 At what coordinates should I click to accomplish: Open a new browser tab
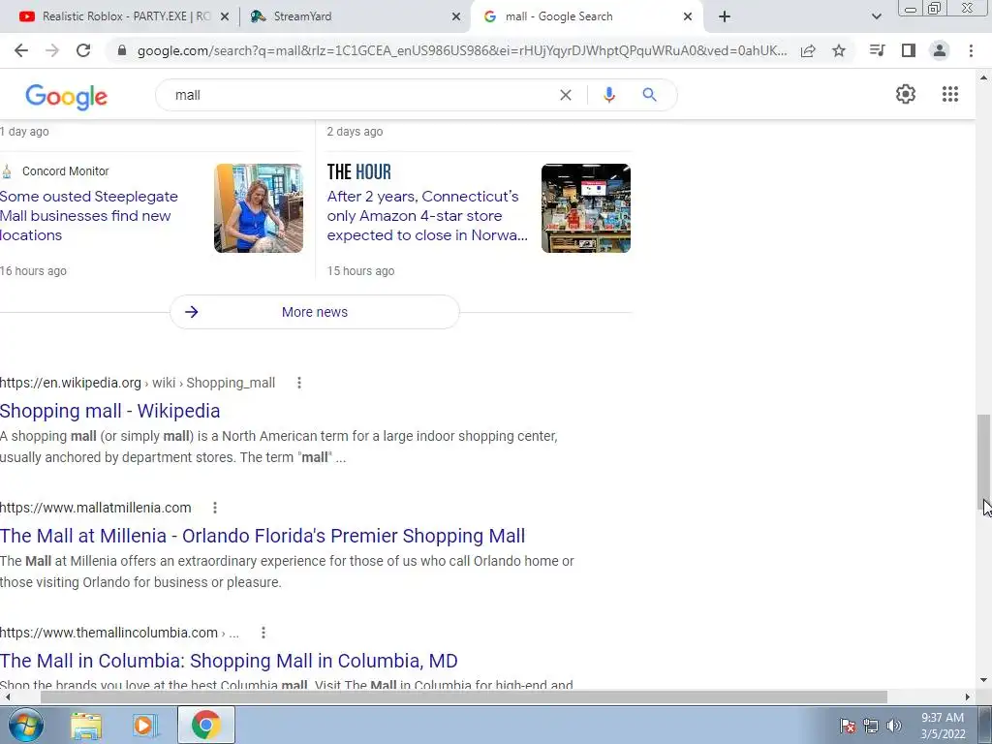(725, 17)
